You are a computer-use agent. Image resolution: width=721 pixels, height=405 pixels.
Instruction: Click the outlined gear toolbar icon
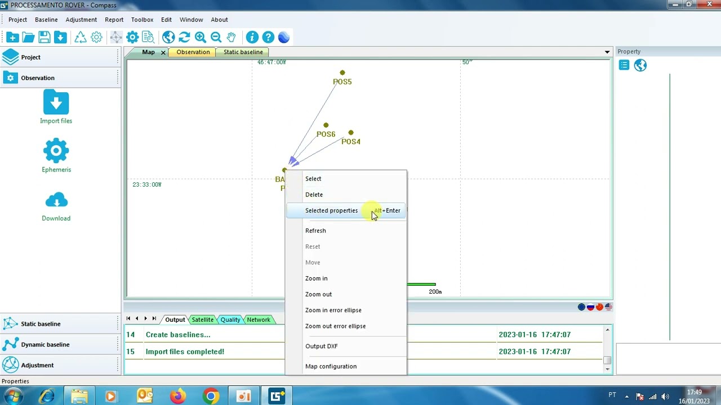[x=96, y=37]
